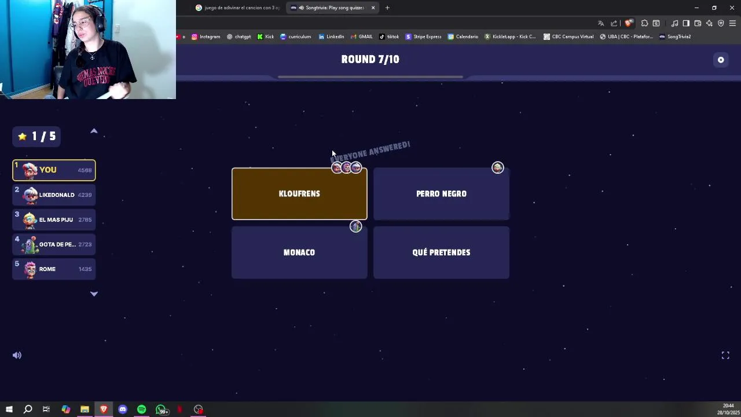This screenshot has width=741, height=417.
Task: Open Discord from taskbar
Action: (123, 409)
